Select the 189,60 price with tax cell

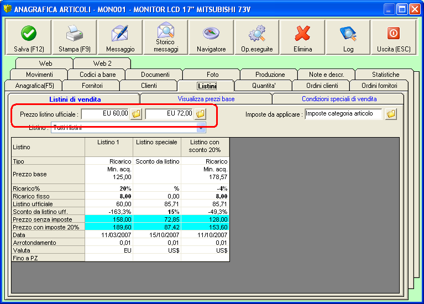109,227
